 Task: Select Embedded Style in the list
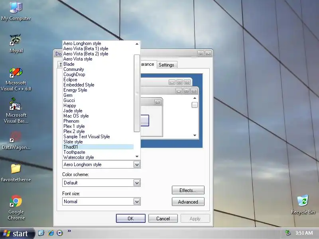pyautogui.click(x=98, y=85)
